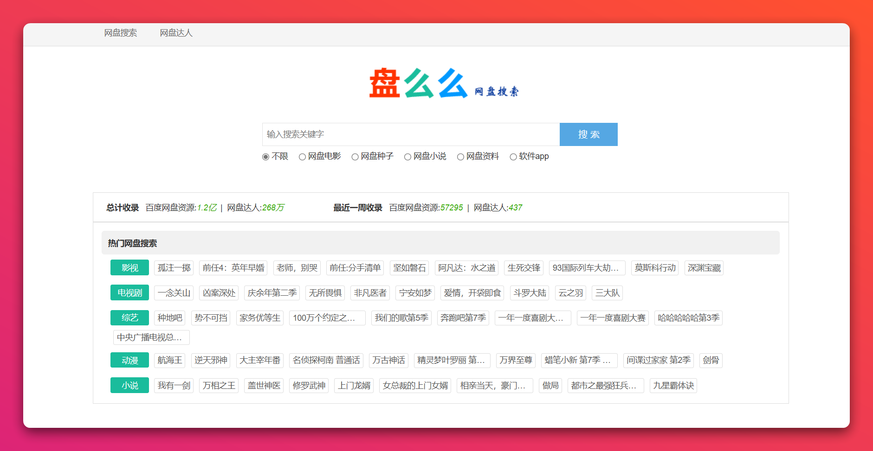Click the 九星霸体诀 novel link
This screenshot has height=451, width=873.
[x=673, y=386]
